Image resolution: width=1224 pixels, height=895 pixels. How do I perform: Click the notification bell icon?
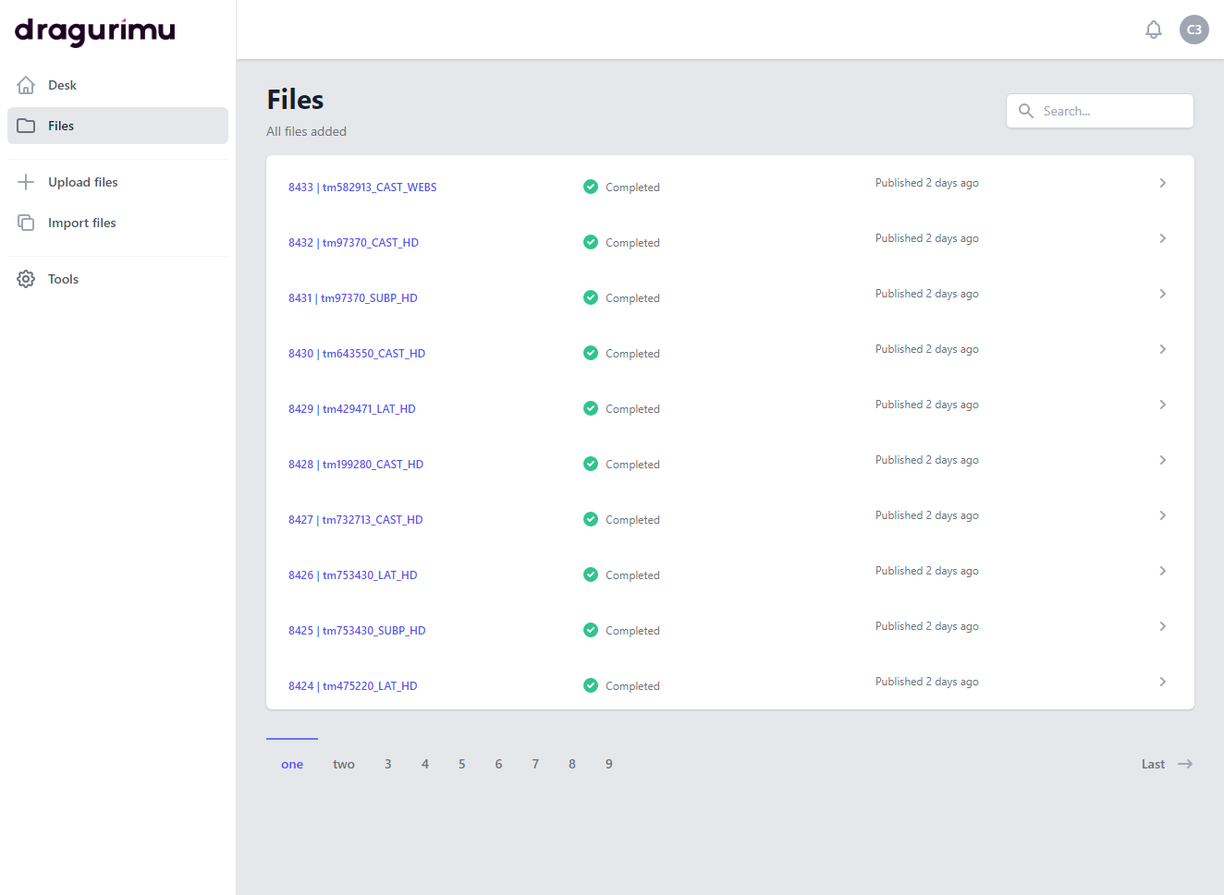(1153, 30)
